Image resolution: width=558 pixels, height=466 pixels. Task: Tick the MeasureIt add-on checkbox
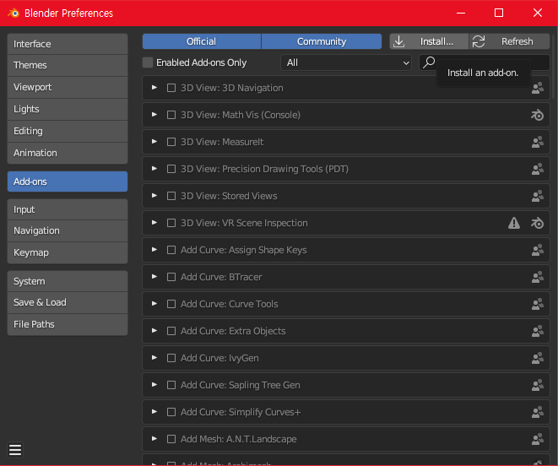click(171, 142)
